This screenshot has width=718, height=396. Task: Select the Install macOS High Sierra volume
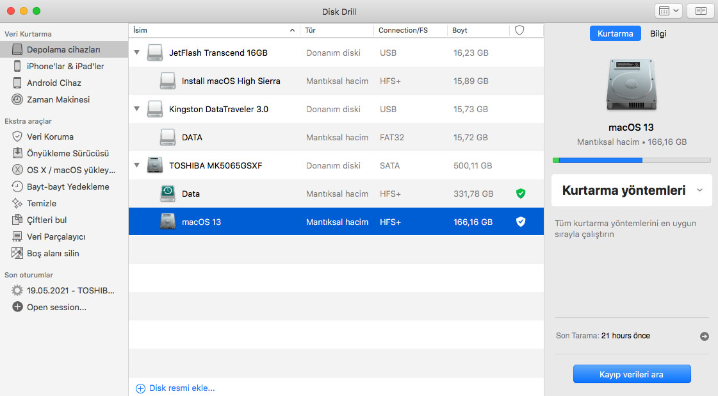[231, 81]
